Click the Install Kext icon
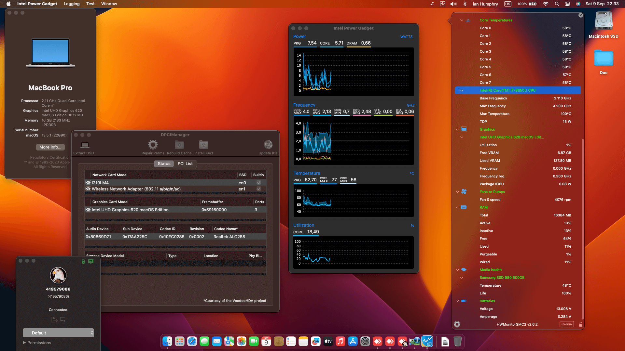The image size is (625, 351). click(203, 145)
